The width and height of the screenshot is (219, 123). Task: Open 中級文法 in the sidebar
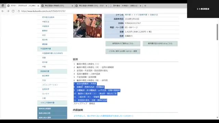(46, 22)
